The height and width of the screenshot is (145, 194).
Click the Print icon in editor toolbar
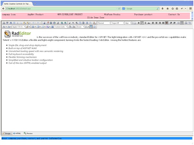tap(4, 23)
